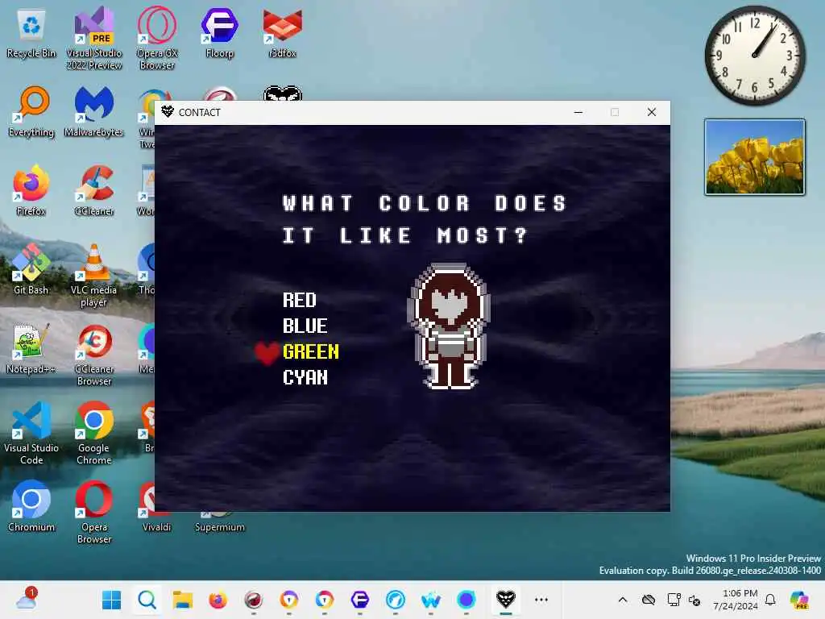Launch Git Bash desktop shortcut

(31, 269)
